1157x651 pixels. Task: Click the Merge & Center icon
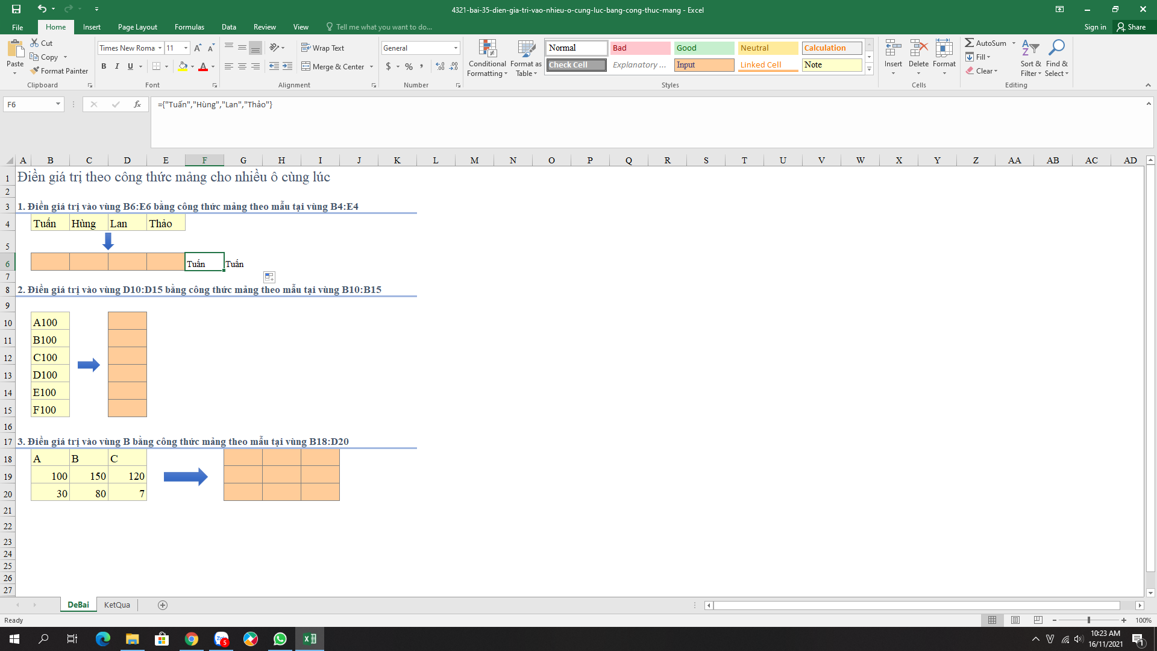(x=306, y=66)
